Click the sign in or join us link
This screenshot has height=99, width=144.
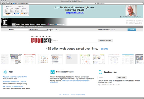click(111, 30)
